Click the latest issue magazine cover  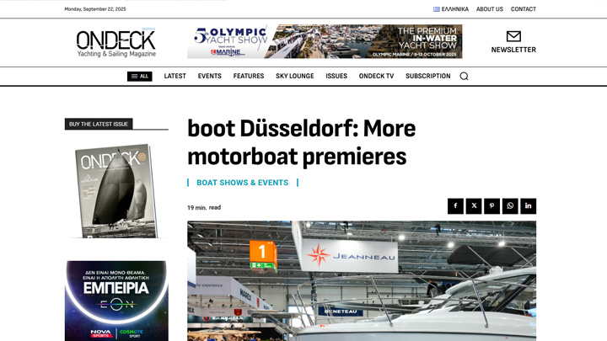[x=116, y=191]
